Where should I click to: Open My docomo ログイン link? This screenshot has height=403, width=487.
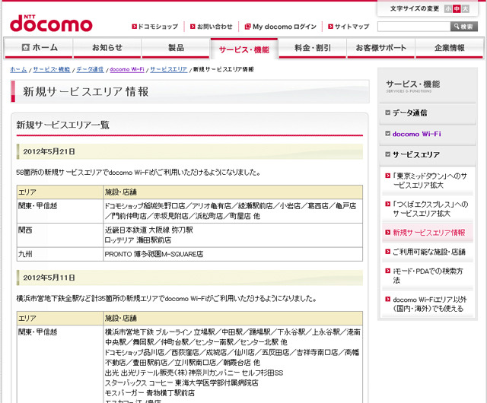(284, 27)
